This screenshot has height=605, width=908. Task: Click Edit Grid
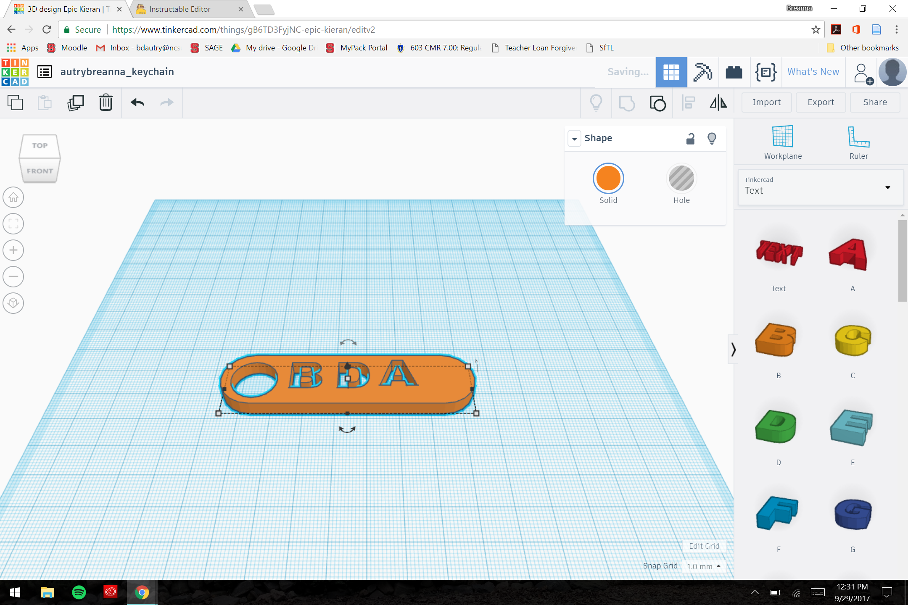[x=704, y=546]
